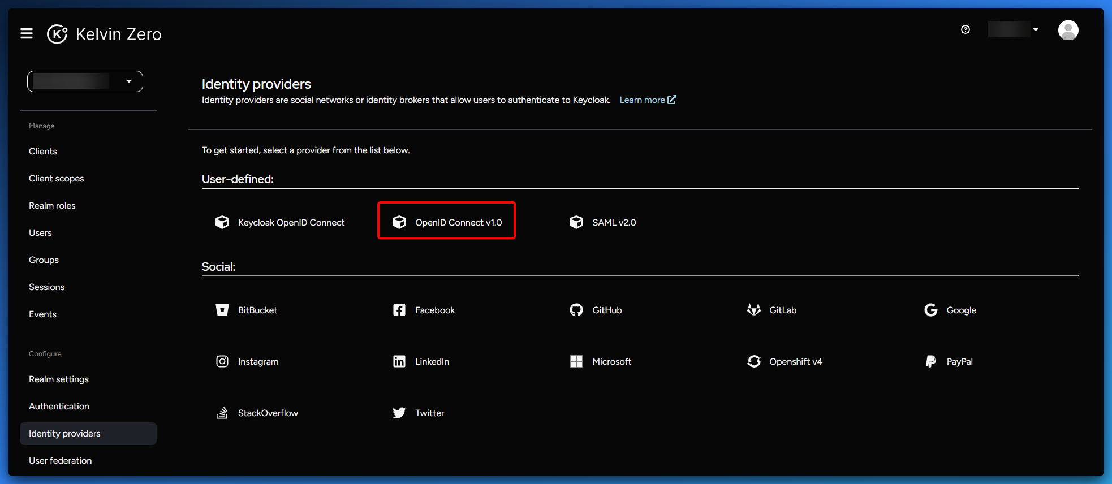The width and height of the screenshot is (1112, 484).
Task: Open Client scopes in the sidebar
Action: tap(57, 179)
